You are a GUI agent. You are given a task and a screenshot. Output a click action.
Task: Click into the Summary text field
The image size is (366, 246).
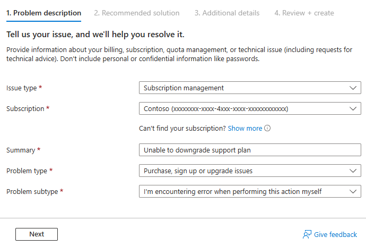249,150
